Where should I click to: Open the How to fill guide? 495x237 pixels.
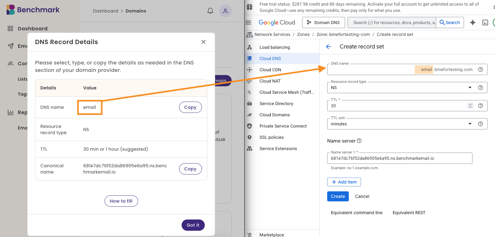[x=121, y=201]
